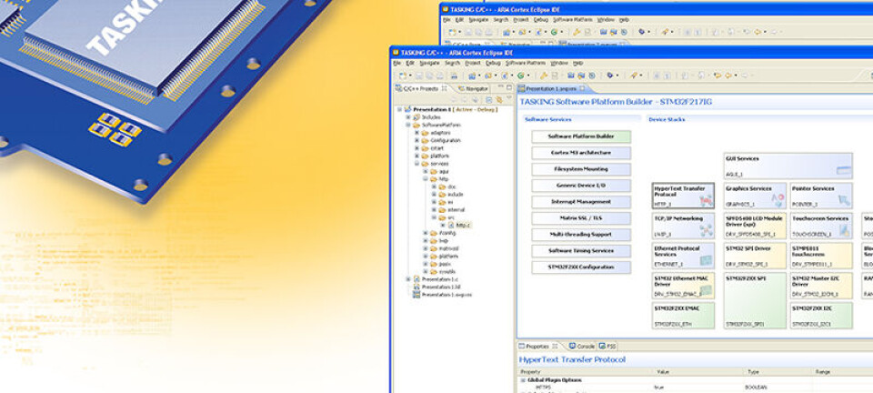Click the Link with Editor icon

[498, 100]
